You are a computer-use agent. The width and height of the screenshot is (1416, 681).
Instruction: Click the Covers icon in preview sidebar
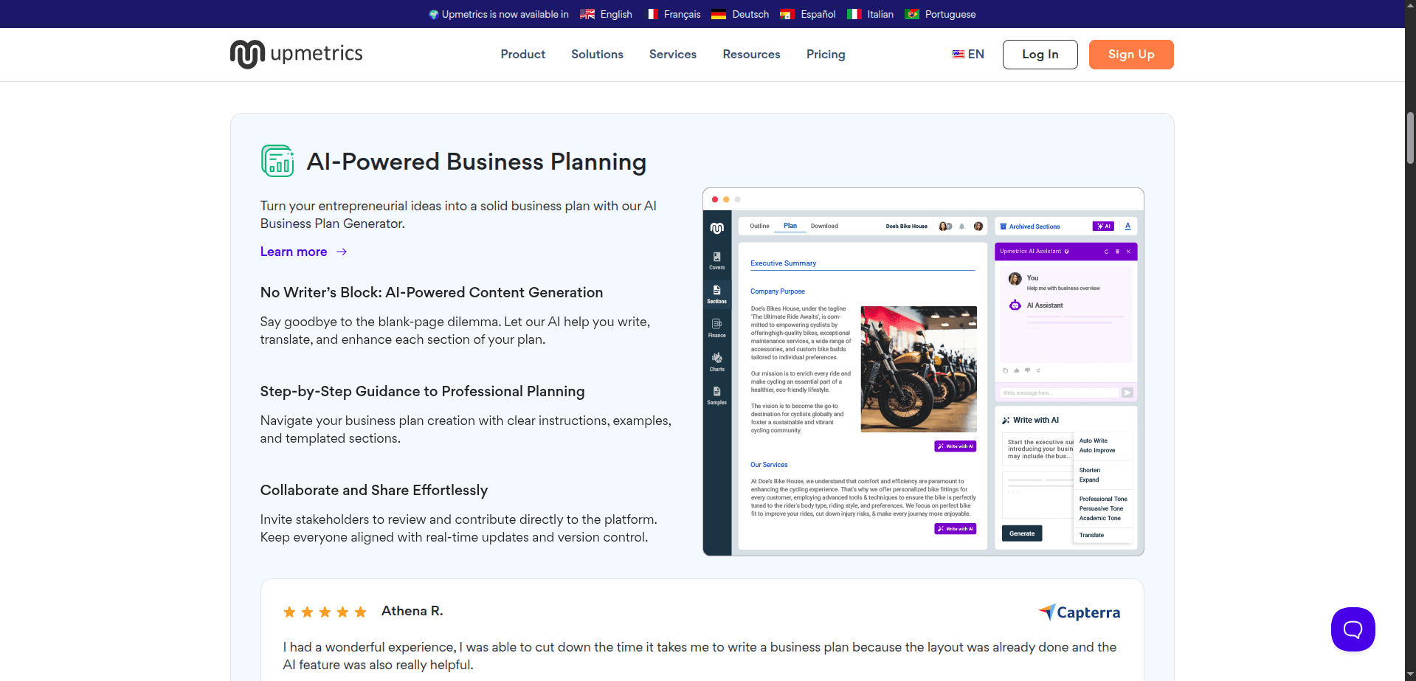[716, 260]
